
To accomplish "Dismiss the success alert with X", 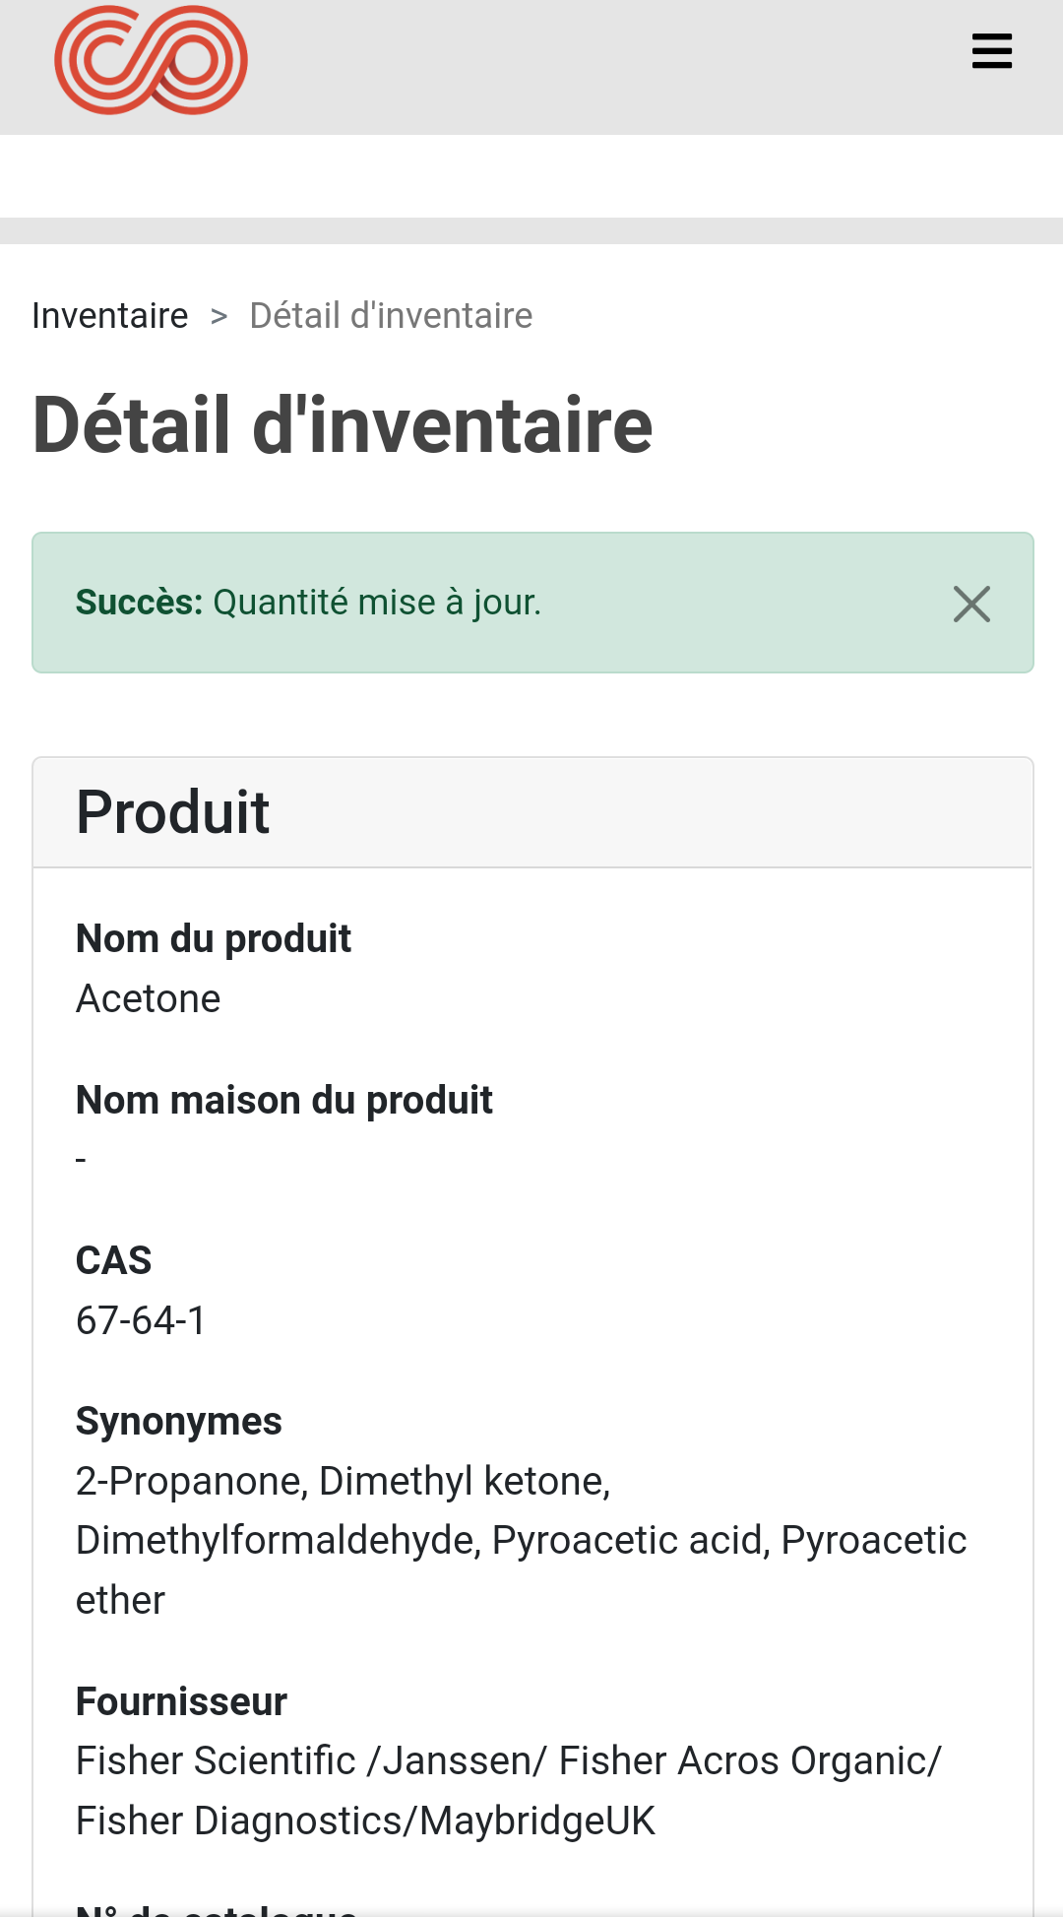I will (971, 604).
